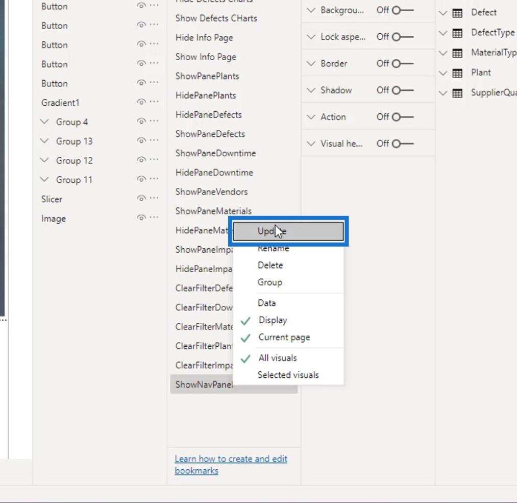Open more options for Gradient1 layer
The height and width of the screenshot is (503, 517).
pyautogui.click(x=154, y=102)
